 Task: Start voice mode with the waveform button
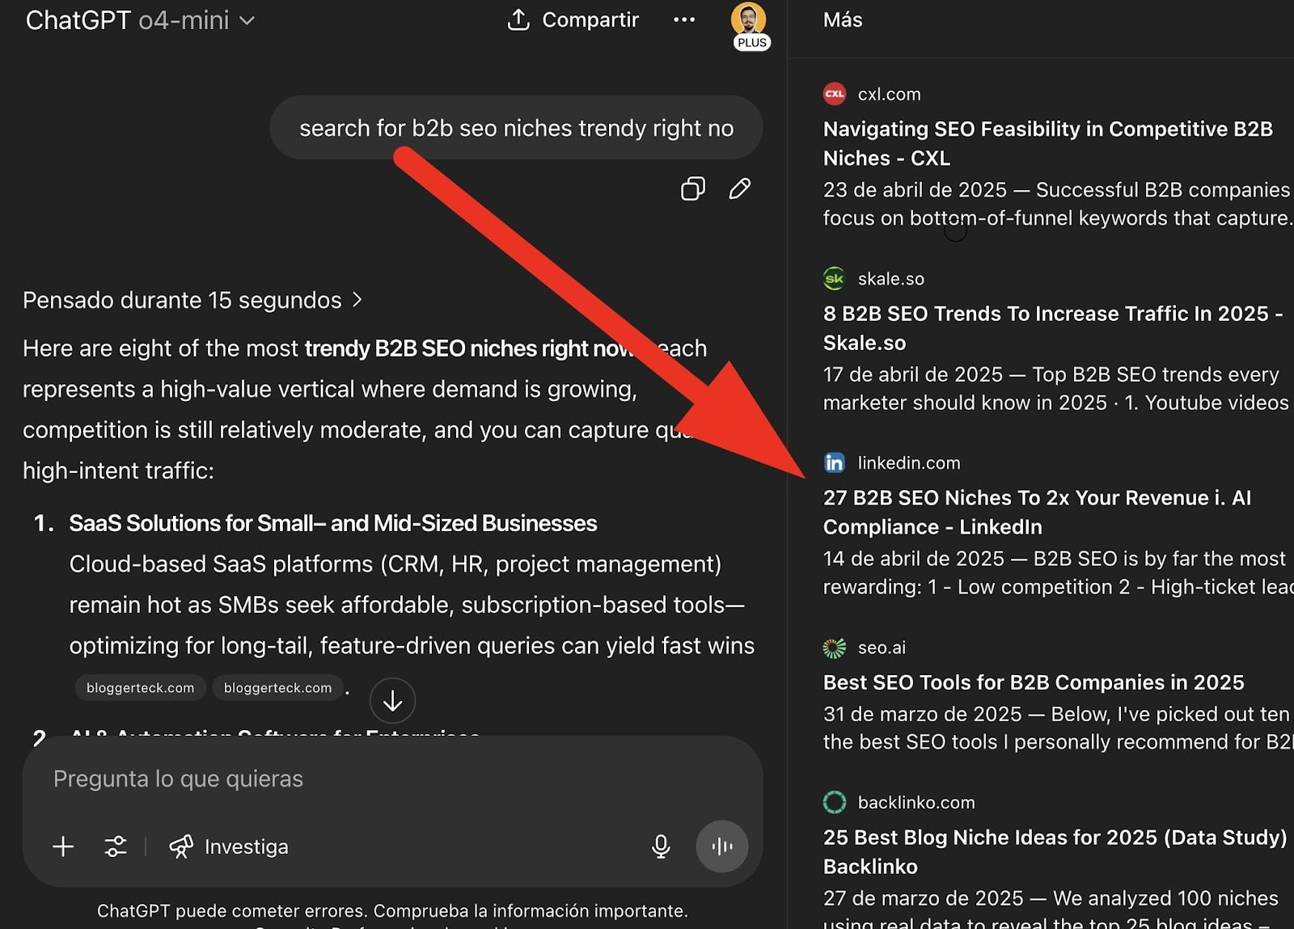click(x=722, y=847)
